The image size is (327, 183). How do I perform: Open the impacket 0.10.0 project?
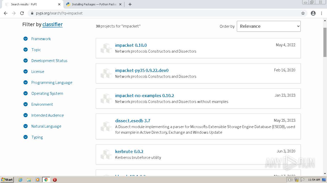pos(131,45)
